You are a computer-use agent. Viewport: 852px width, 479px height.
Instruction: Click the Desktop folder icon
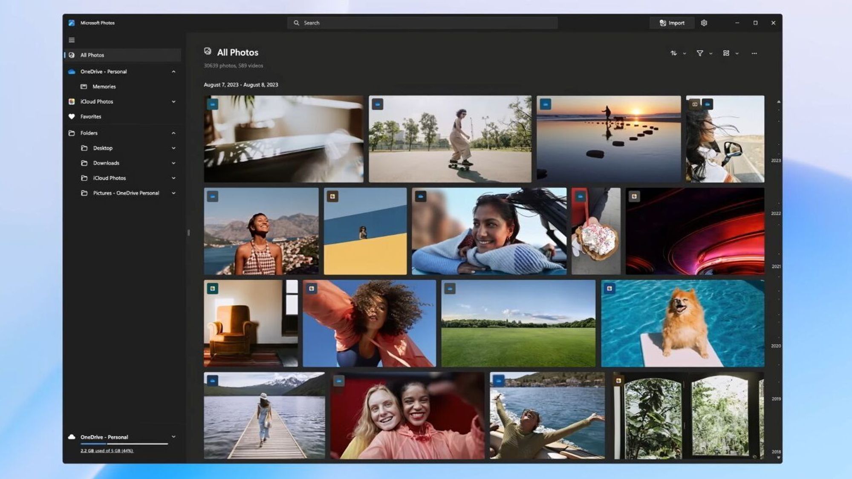pyautogui.click(x=84, y=148)
